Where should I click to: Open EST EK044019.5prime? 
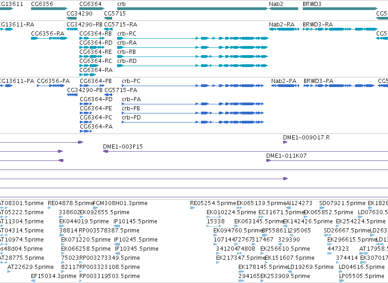coord(84,221)
